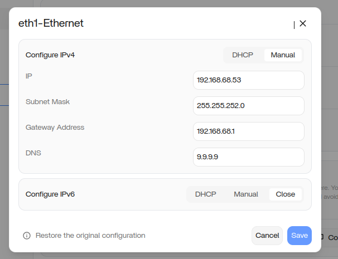Focus the Subnet Mask input 255.255.252.0

click(x=248, y=106)
